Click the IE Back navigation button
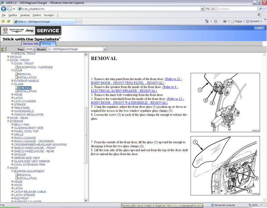 pos(4,9)
